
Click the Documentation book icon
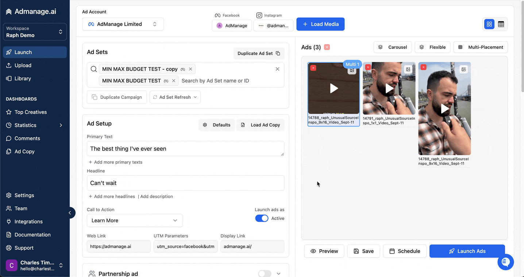coord(9,235)
